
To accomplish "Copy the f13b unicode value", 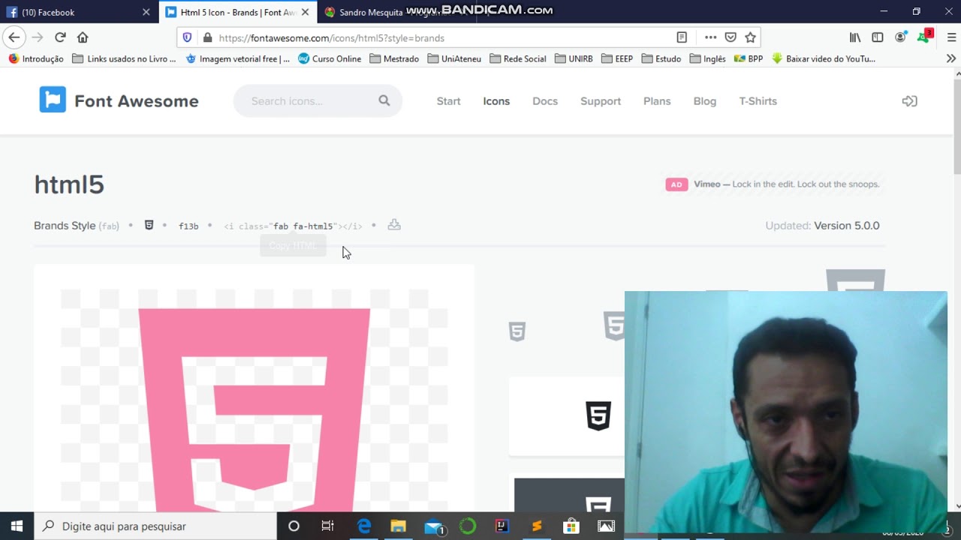I will click(x=188, y=226).
